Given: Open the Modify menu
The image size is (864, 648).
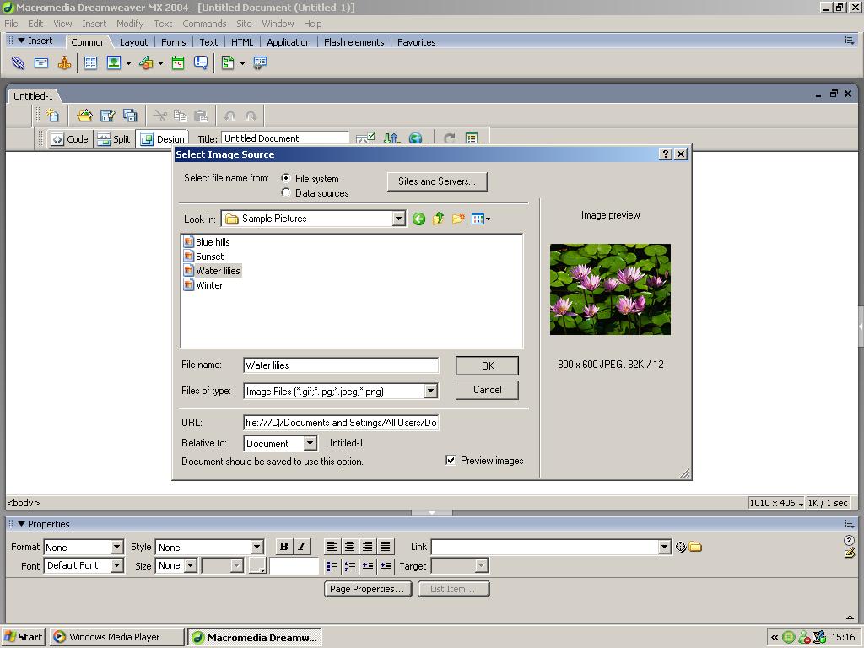Looking at the screenshot, I should (x=129, y=24).
